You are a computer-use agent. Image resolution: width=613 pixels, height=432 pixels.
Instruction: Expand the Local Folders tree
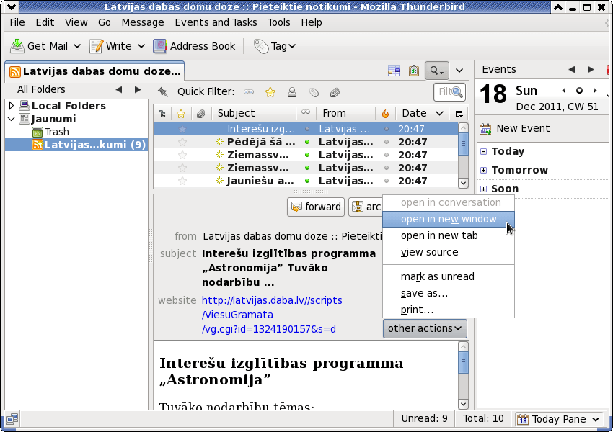(12, 105)
